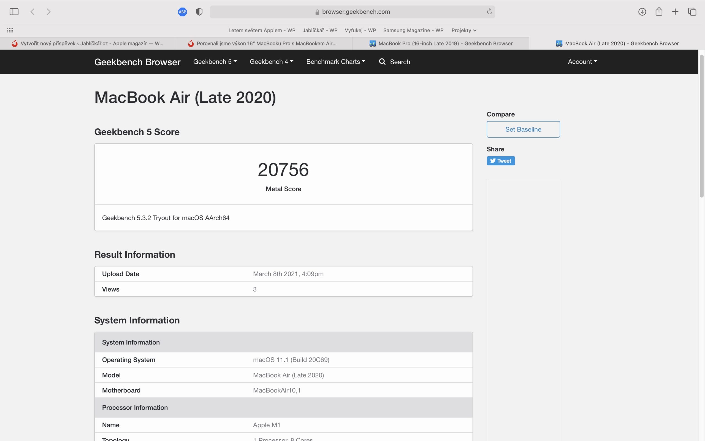The height and width of the screenshot is (441, 705).
Task: Click the page vertical scrollbar
Action: (702, 126)
